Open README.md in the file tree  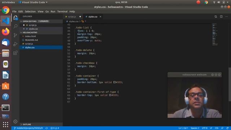pos(31,40)
